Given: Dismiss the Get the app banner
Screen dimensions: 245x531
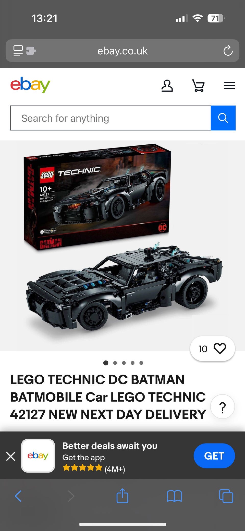Looking at the screenshot, I should (10, 456).
